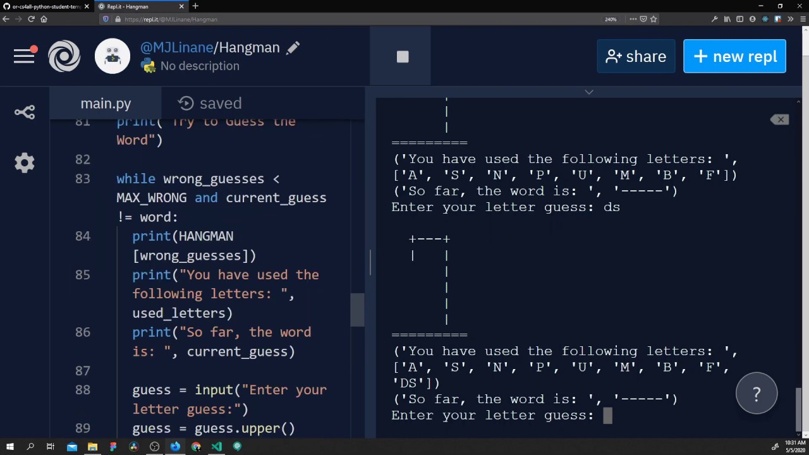The image size is (809, 455).
Task: Open Figma from the taskbar
Action: (113, 447)
